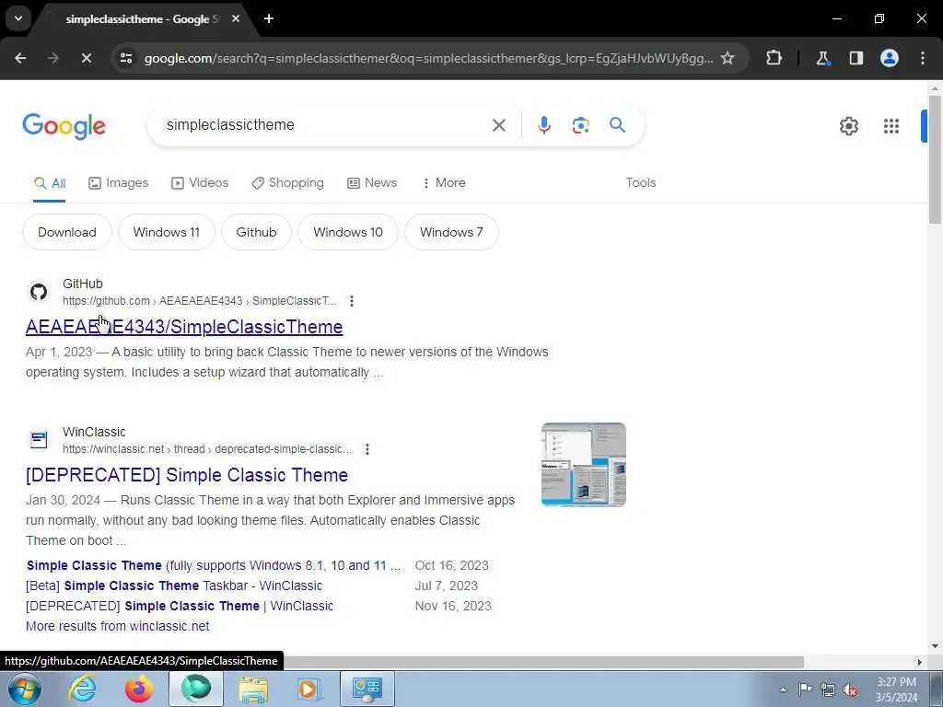Screen dimensions: 943x707
Task: Click the vertical scrollbar thumb
Action: point(935,160)
